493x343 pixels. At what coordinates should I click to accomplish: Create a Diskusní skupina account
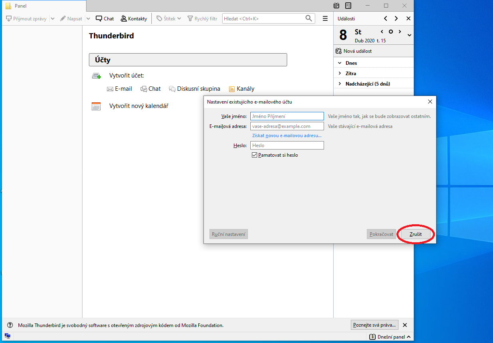click(195, 89)
